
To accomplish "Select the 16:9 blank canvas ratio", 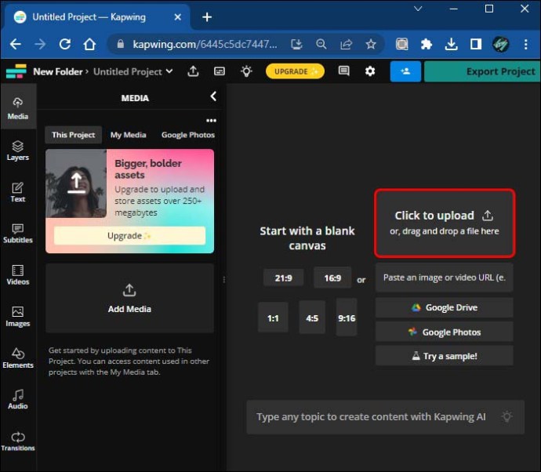I will click(x=332, y=278).
